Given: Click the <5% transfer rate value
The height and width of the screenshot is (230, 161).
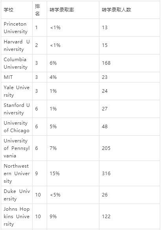Looking at the screenshot, I should 55,195.
